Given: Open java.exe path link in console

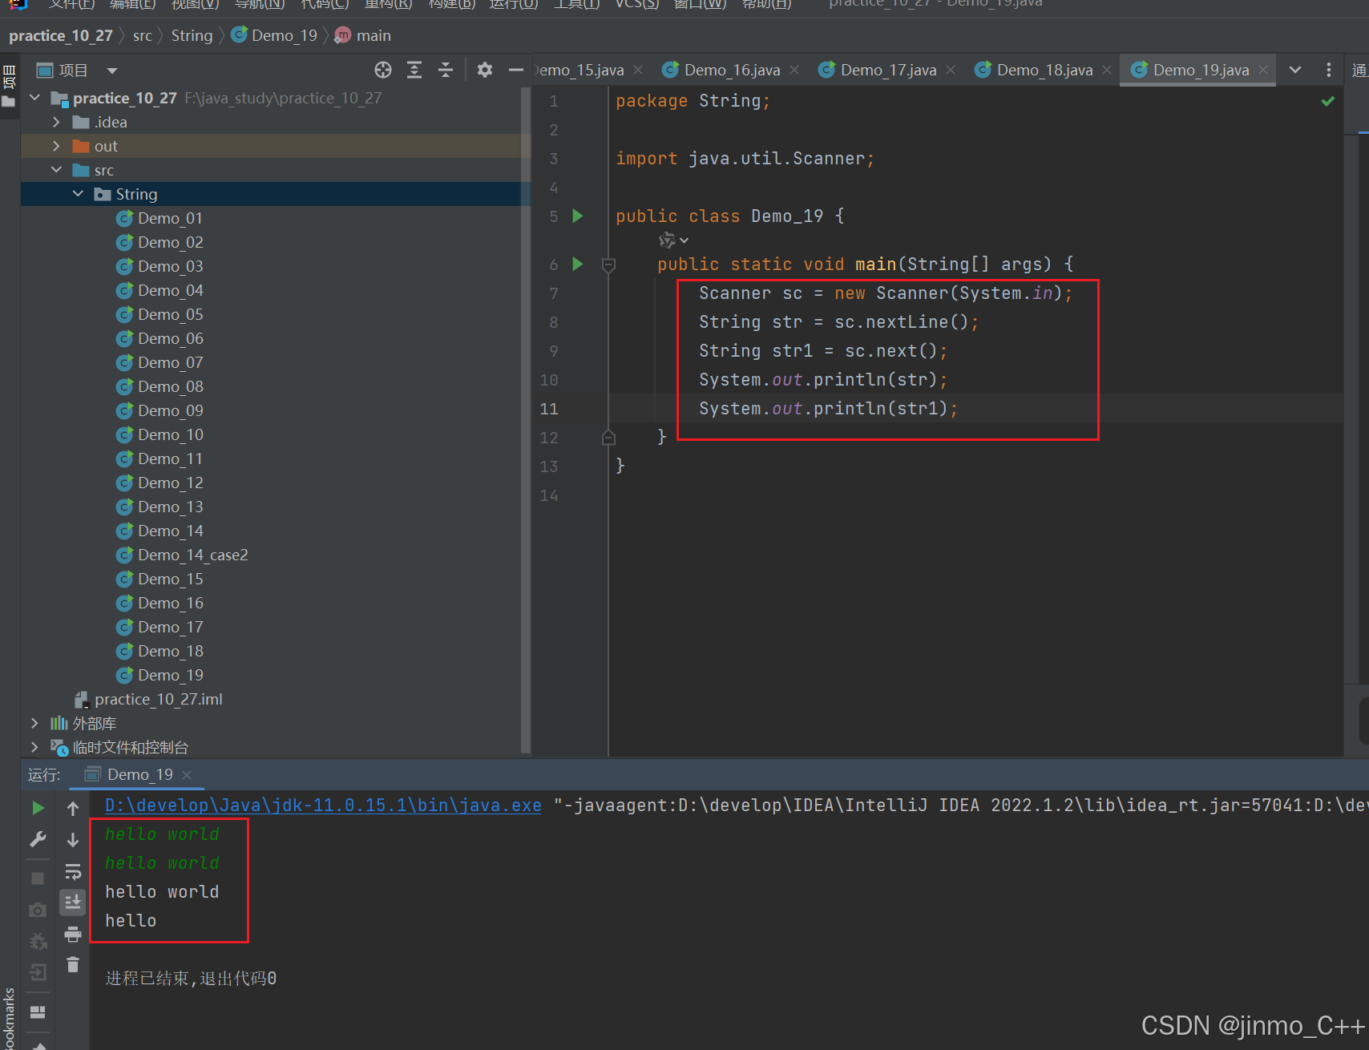Looking at the screenshot, I should [x=323, y=805].
